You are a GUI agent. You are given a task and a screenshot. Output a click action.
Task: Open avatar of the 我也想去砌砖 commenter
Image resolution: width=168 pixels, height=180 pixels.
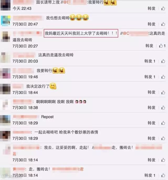(6, 20)
